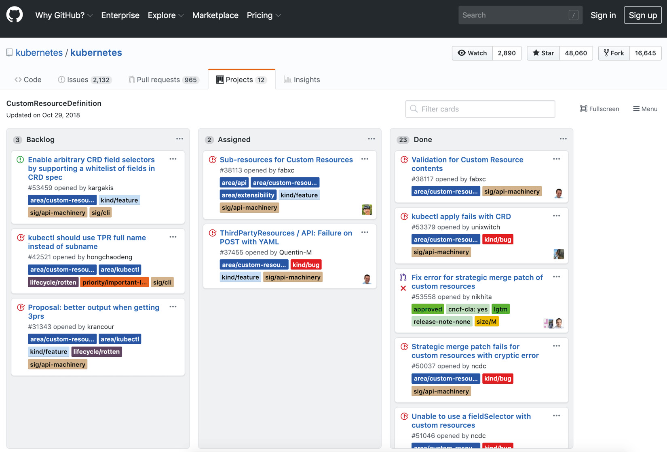The width and height of the screenshot is (667, 452).
Task: Click the repository book icon beside kubernetes
Action: pyautogui.click(x=9, y=53)
